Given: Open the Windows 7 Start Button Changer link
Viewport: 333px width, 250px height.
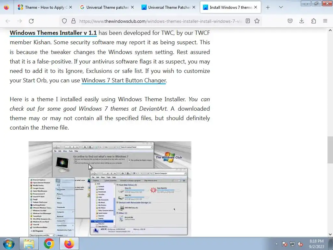Looking at the screenshot, I should [124, 81].
